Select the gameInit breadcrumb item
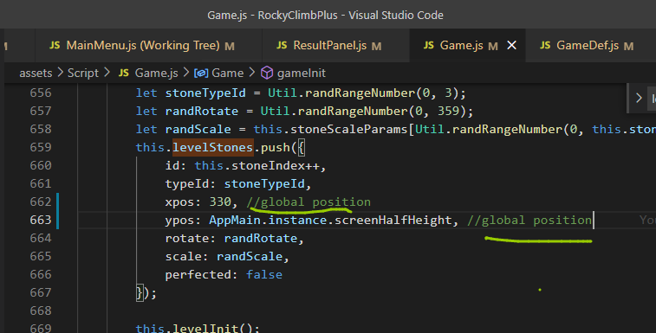Screen dimensions: 656x333 pos(302,74)
